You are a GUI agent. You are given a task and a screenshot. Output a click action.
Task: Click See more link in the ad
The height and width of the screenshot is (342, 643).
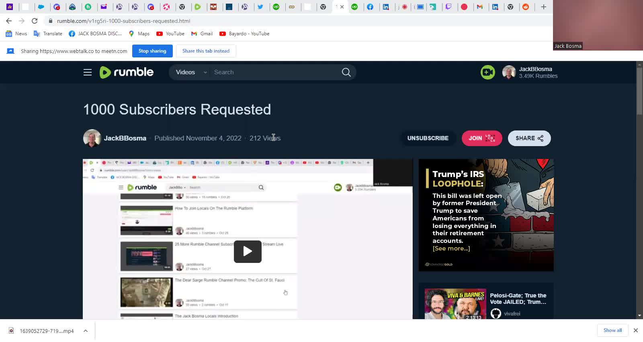451,248
